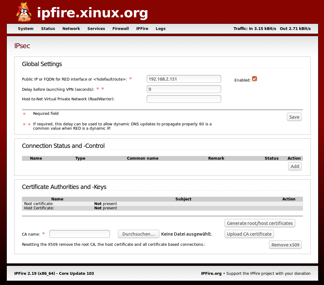Click the CA name input field

pos(79,234)
